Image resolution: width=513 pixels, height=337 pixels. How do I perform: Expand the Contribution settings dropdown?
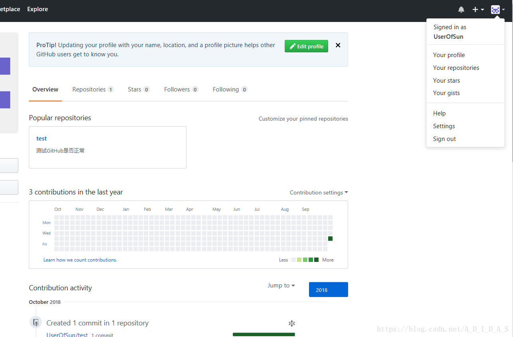[319, 192]
